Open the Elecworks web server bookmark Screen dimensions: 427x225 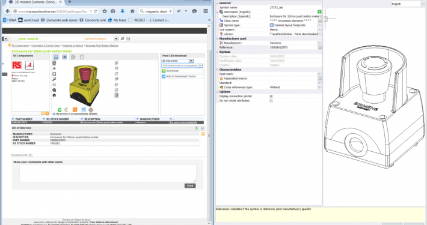click(59, 20)
